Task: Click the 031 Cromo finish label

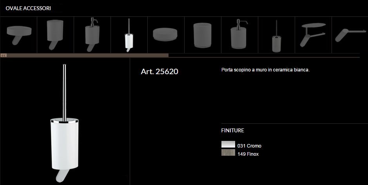Action: (249, 146)
